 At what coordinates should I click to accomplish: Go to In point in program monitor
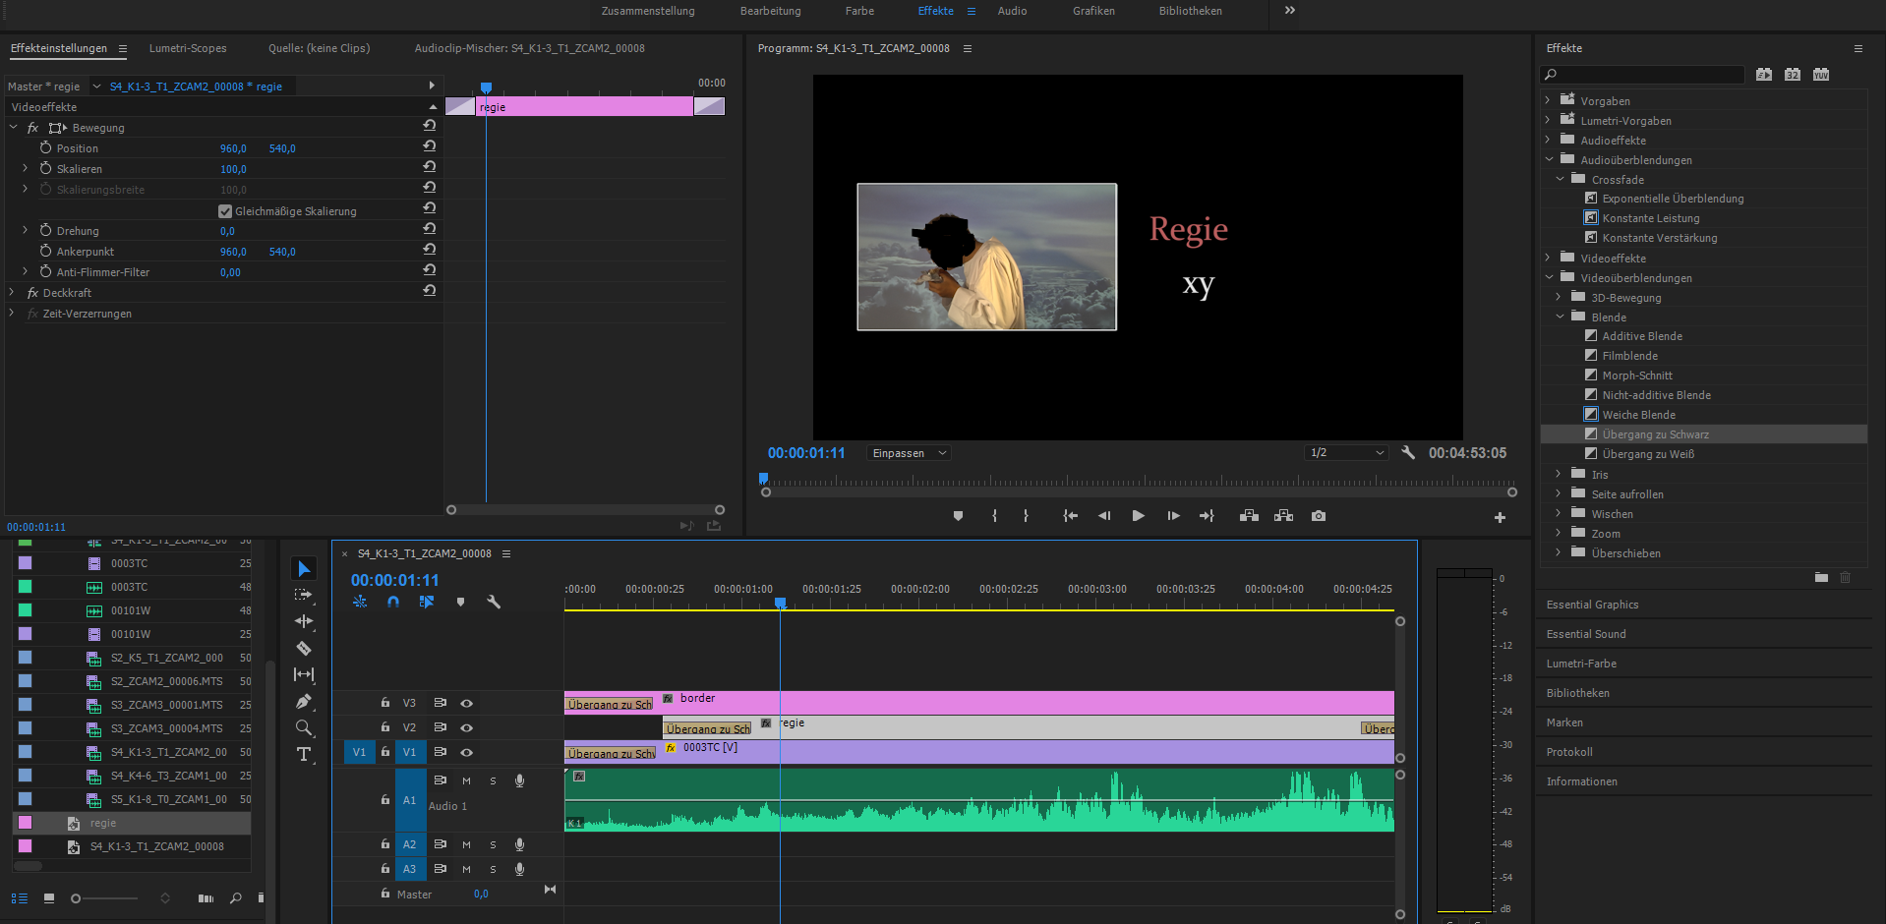point(1071,516)
